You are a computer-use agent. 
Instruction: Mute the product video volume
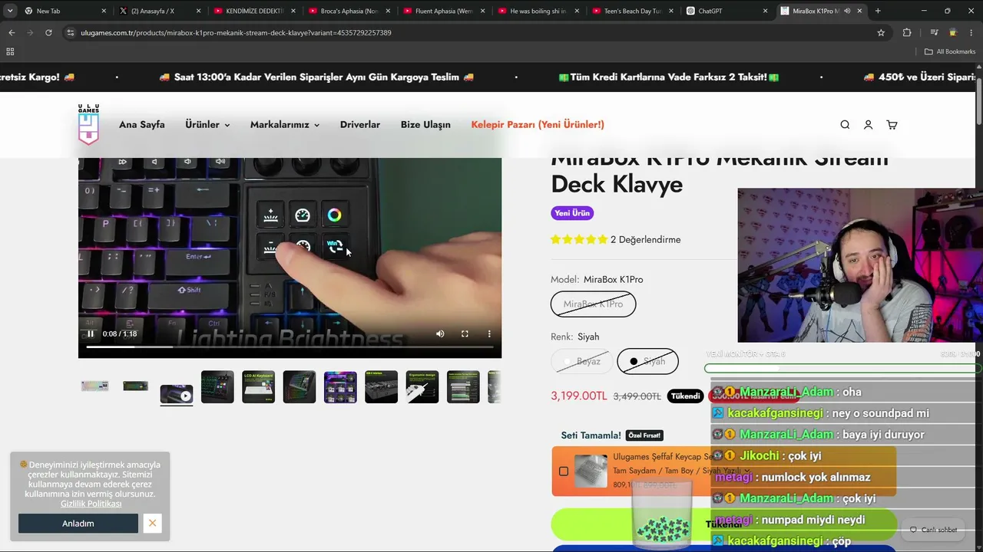click(440, 333)
